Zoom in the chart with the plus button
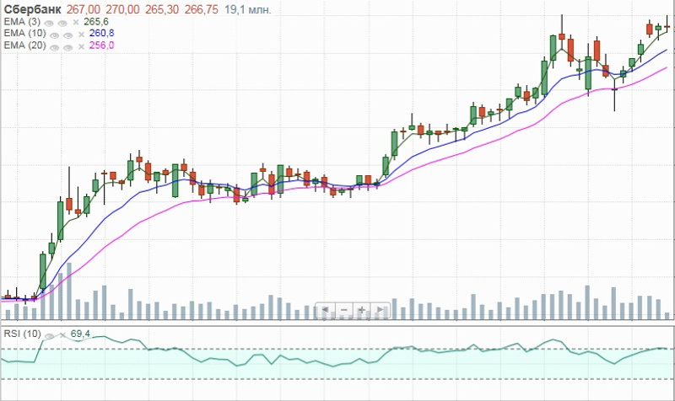Screen dimensions: 675x401 pyautogui.click(x=362, y=310)
